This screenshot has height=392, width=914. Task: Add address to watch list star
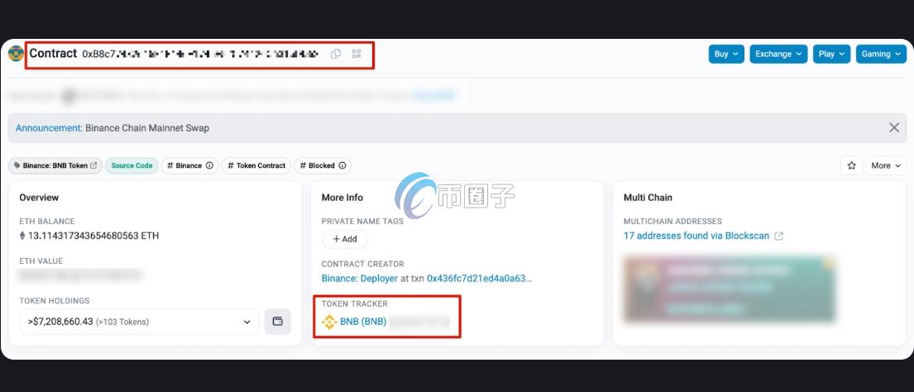[851, 165]
